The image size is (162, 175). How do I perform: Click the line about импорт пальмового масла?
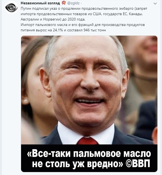pyautogui.click(x=83, y=25)
